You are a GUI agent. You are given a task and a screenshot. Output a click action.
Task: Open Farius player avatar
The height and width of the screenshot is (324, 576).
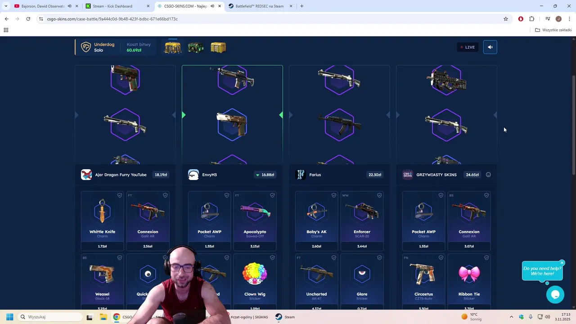click(301, 175)
